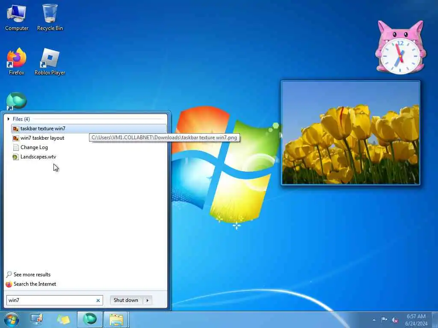Select the Recycle Bin desktop icon
Screen dimensions: 438x328
[x=50, y=17]
